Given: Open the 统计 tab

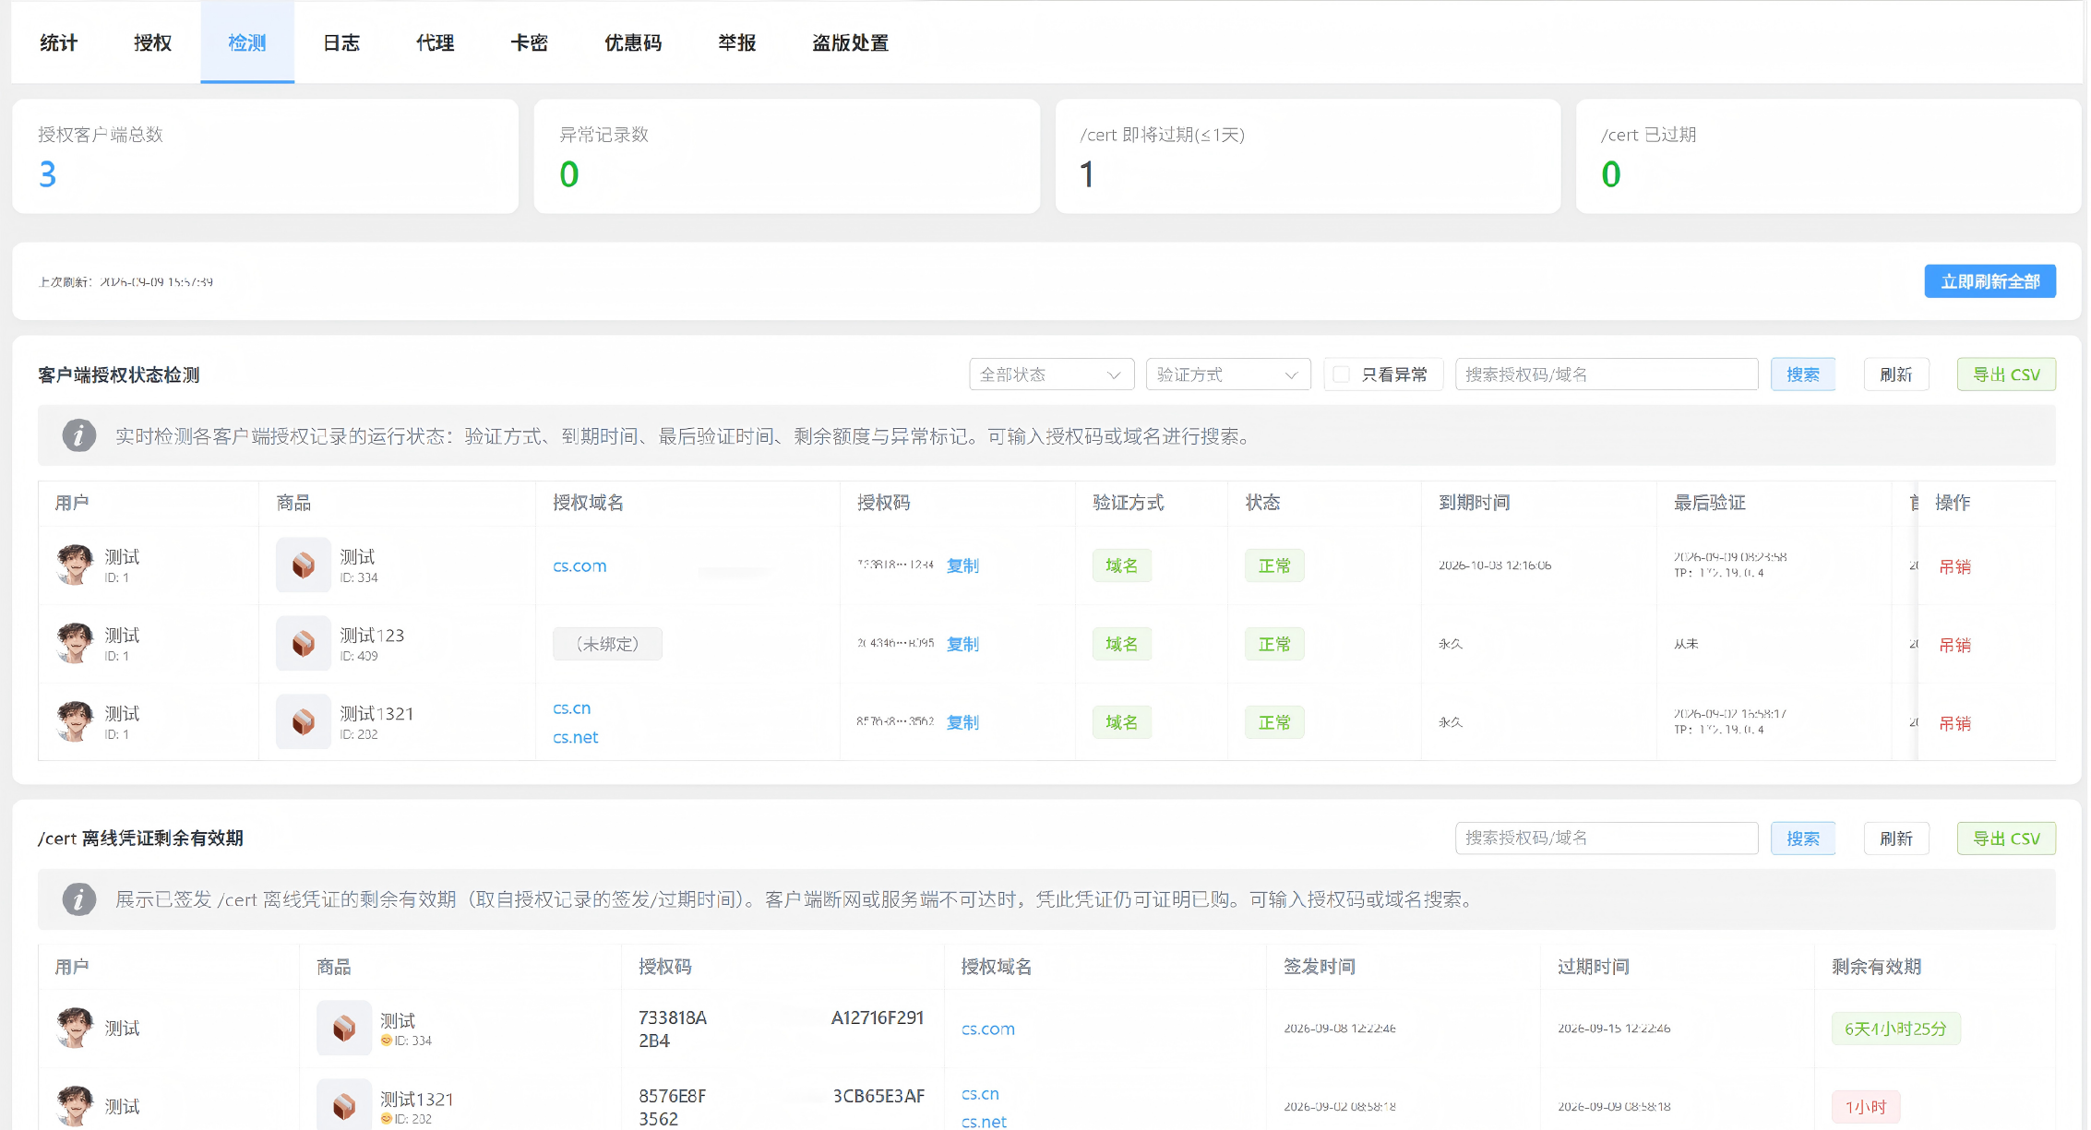Looking at the screenshot, I should (58, 42).
